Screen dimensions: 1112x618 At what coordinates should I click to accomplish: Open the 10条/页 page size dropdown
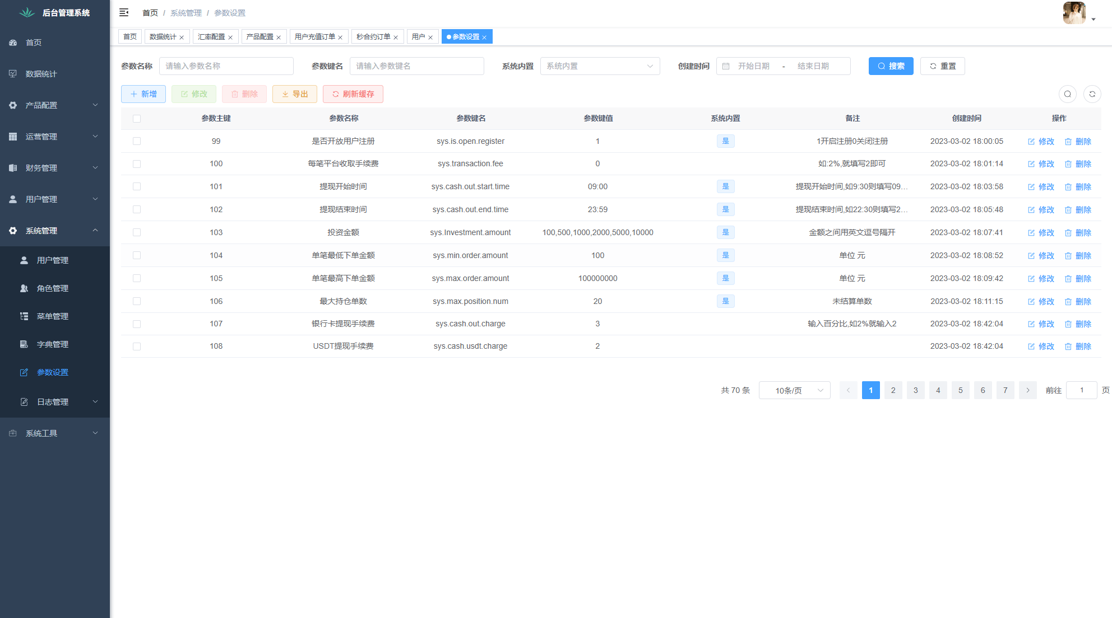point(794,390)
